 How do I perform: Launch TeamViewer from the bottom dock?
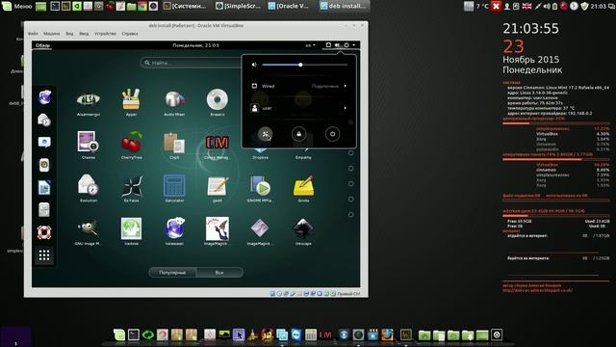tap(296, 334)
